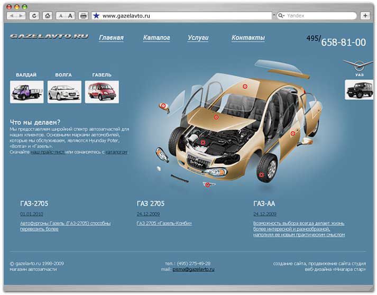Image resolution: width=377 pixels, height=295 pixels.
Task: Click the address bar showing www.gazelavto.ru
Action: [182, 16]
